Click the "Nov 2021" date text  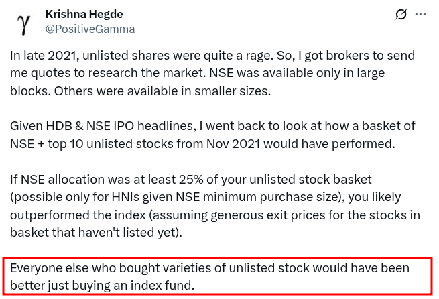click(x=233, y=144)
